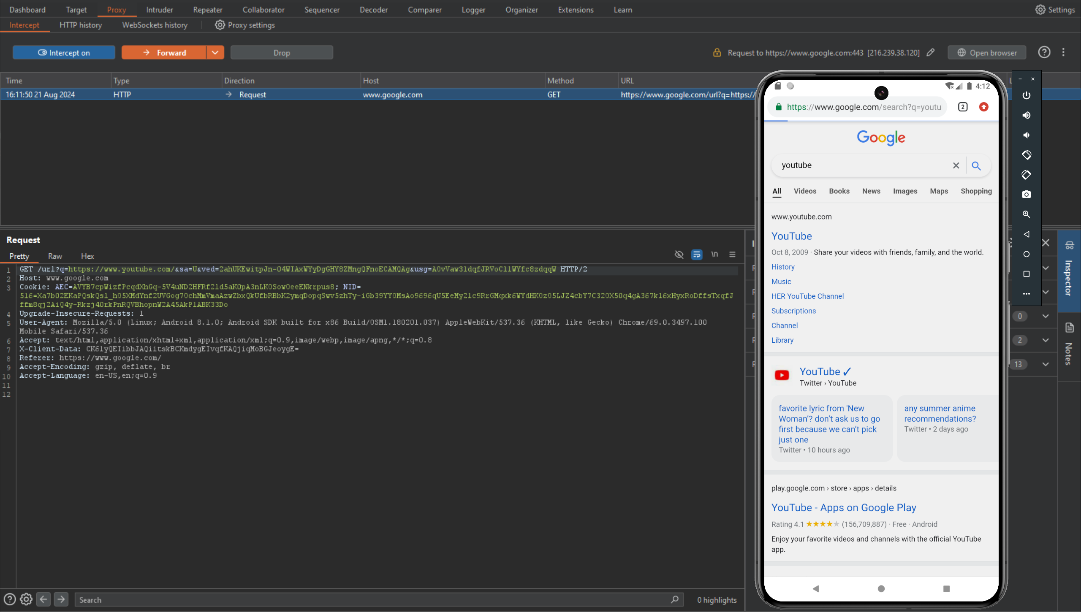This screenshot has height=612, width=1081.
Task: Toggle line wrap in request editor
Action: (696, 255)
